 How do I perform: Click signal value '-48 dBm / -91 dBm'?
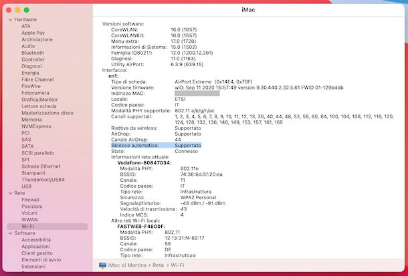(203, 203)
